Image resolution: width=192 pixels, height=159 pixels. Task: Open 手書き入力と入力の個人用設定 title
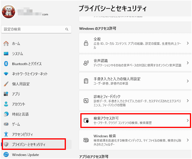[117, 79]
